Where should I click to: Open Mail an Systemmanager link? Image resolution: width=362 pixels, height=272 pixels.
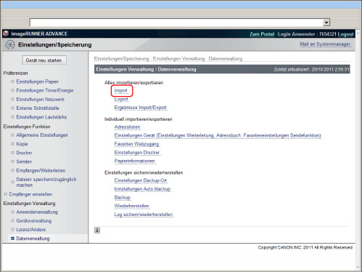tap(325, 44)
